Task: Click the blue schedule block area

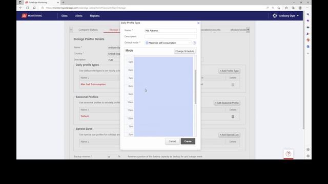Action: tap(163, 97)
